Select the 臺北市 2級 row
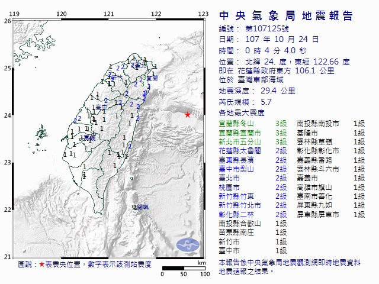The image size is (379, 284). [x=253, y=178]
